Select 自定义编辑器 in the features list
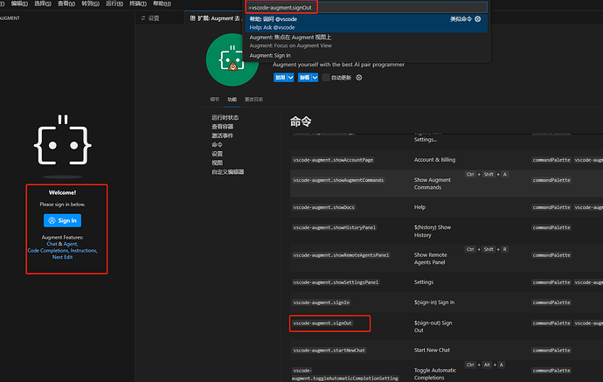603x382 pixels. click(x=228, y=172)
